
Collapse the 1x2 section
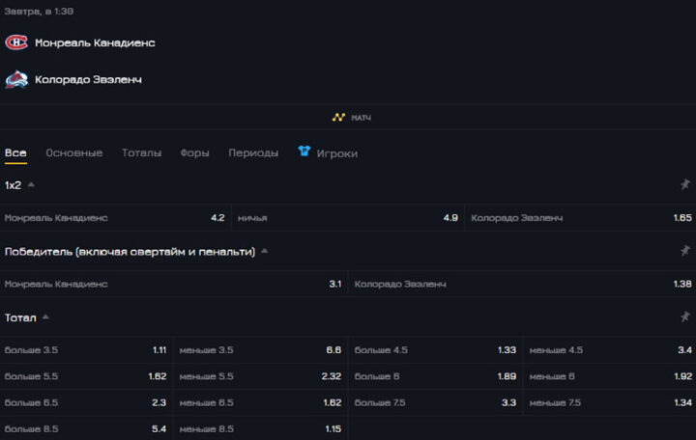[31, 184]
